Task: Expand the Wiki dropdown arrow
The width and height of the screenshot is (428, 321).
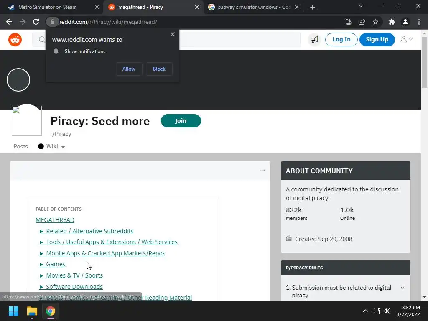Action: (x=63, y=147)
